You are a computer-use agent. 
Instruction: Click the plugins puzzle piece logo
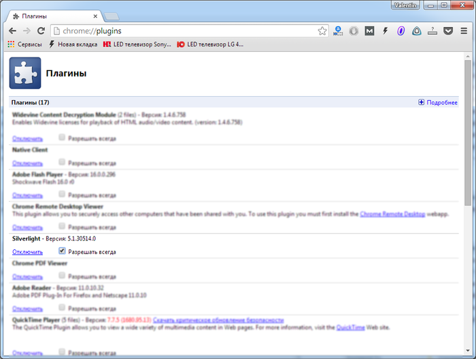pos(25,73)
